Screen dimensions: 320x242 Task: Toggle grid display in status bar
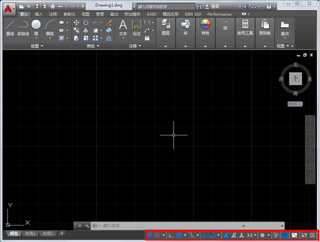click(149, 235)
